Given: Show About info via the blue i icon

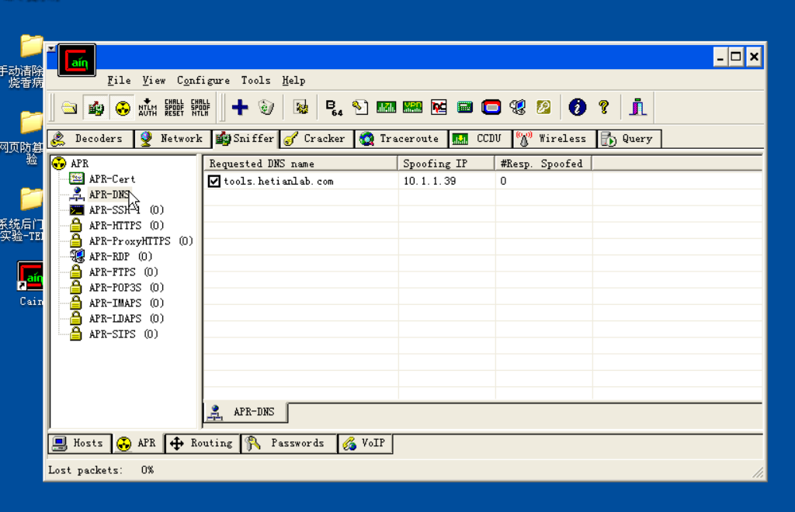Looking at the screenshot, I should [x=577, y=107].
